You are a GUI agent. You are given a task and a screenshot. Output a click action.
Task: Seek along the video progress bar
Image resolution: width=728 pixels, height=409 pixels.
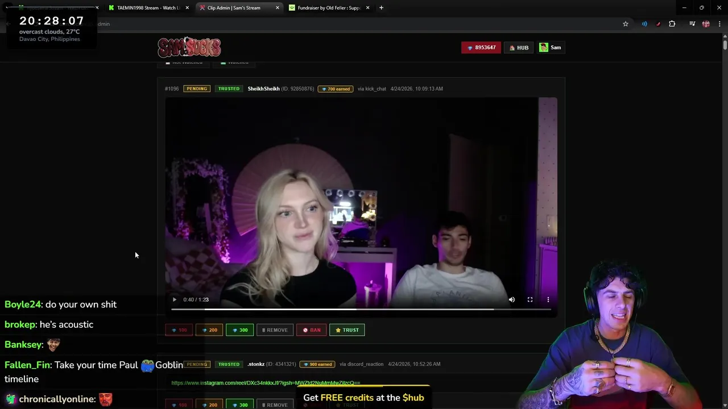pos(361,310)
